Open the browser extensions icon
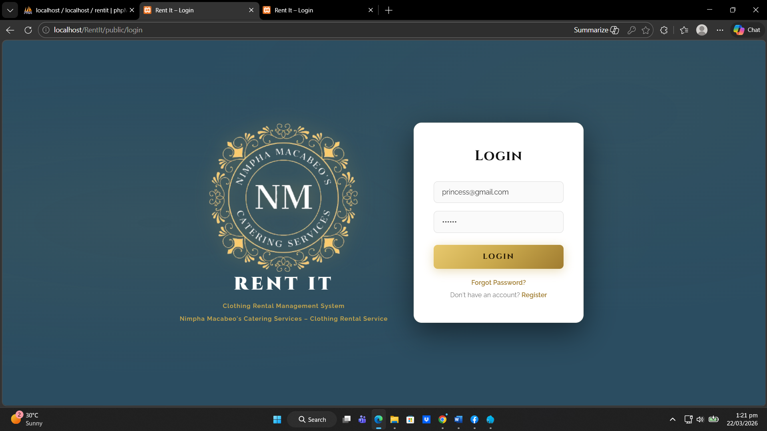Image resolution: width=767 pixels, height=431 pixels. tap(664, 30)
